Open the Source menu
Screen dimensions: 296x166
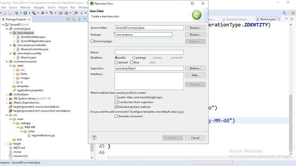click(x=13, y=7)
